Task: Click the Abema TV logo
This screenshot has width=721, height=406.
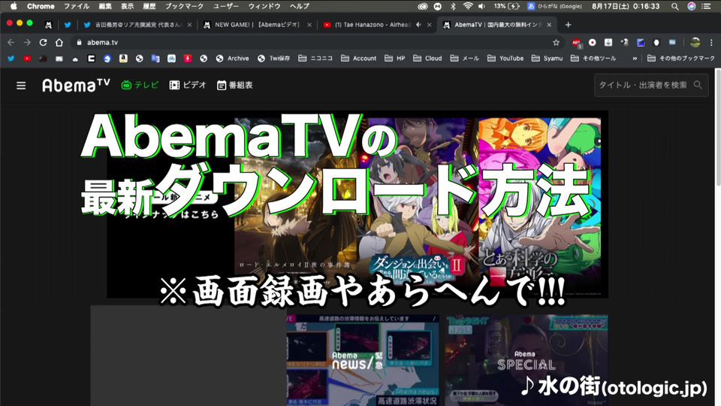Action: (76, 85)
